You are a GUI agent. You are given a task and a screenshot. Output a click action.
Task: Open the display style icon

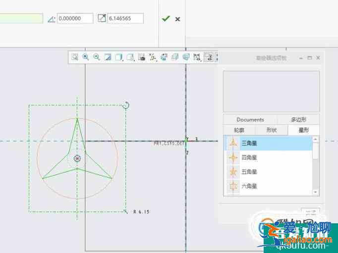(119, 57)
